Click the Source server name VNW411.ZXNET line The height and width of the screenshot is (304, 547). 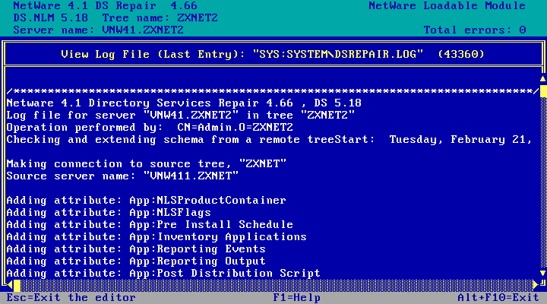coord(122,176)
